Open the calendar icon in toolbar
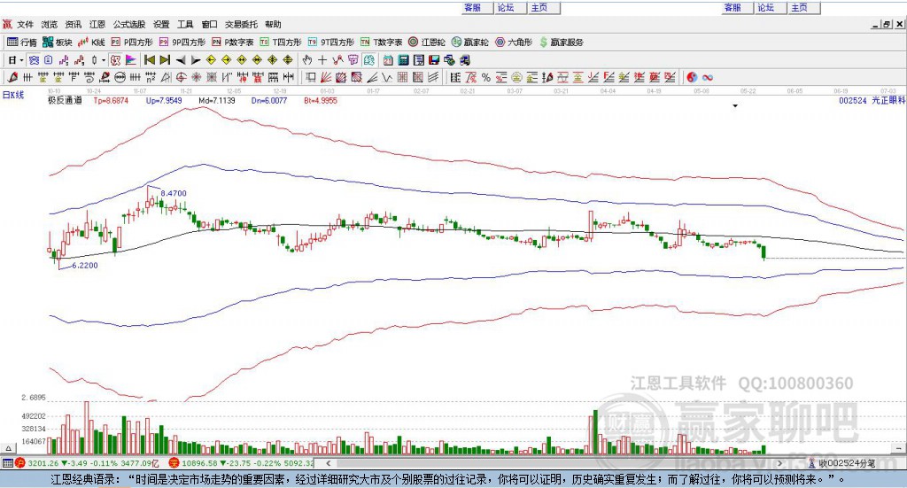This screenshot has width=907, height=488. 388,60
